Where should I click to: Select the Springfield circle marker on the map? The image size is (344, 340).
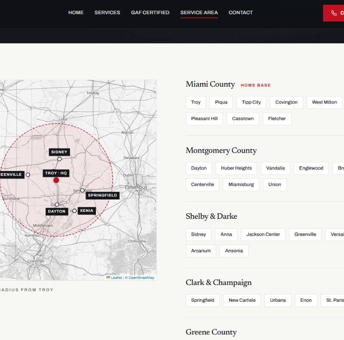pyautogui.click(x=82, y=190)
